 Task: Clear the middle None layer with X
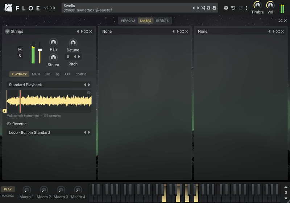(187, 32)
